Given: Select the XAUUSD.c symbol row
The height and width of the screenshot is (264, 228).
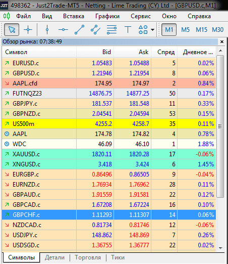Looking at the screenshot, I should click(109, 154).
